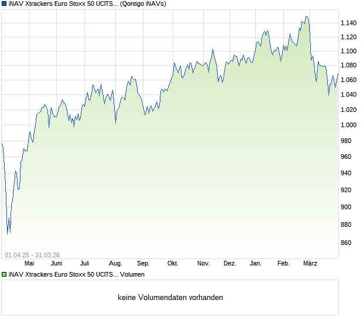Click the 'keine Volumendaten vorhanden' message
The height and width of the screenshot is (320, 363).
[x=170, y=298]
